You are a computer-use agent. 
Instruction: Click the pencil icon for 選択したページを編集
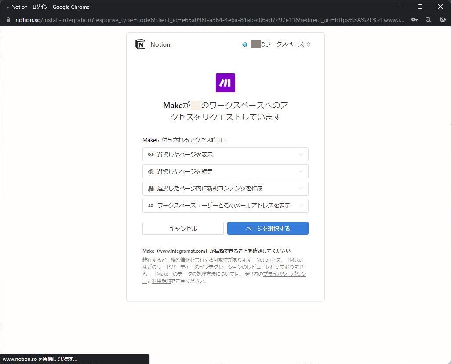(151, 171)
